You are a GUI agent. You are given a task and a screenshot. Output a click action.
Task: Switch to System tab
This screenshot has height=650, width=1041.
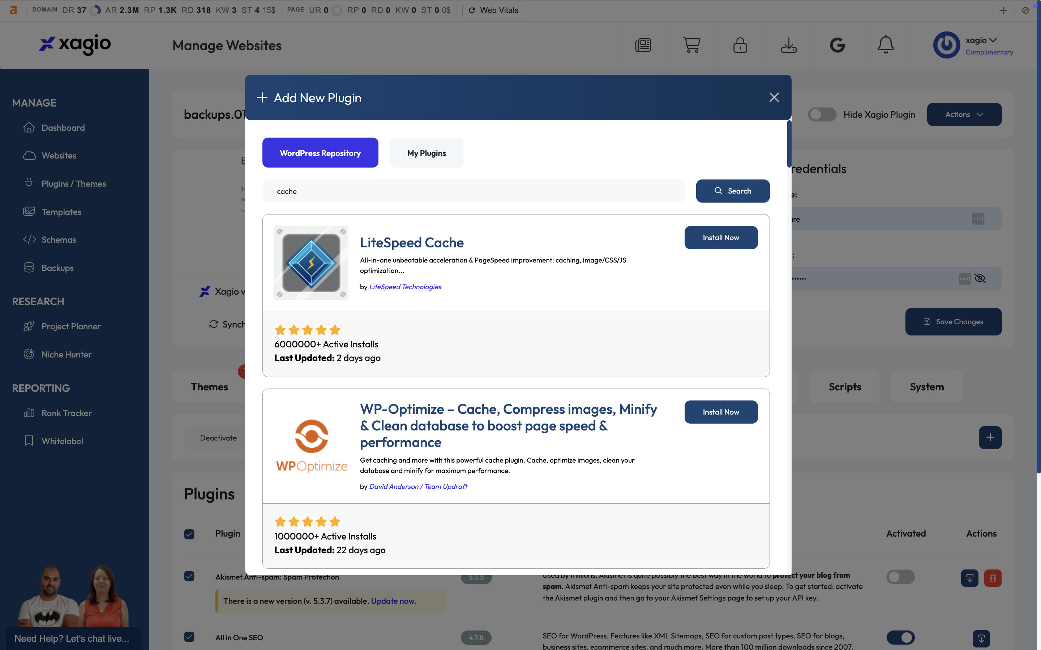coord(926,386)
